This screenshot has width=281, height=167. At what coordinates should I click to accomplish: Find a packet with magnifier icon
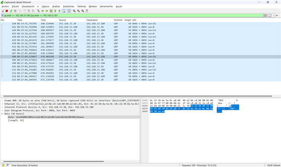coord(38,11)
